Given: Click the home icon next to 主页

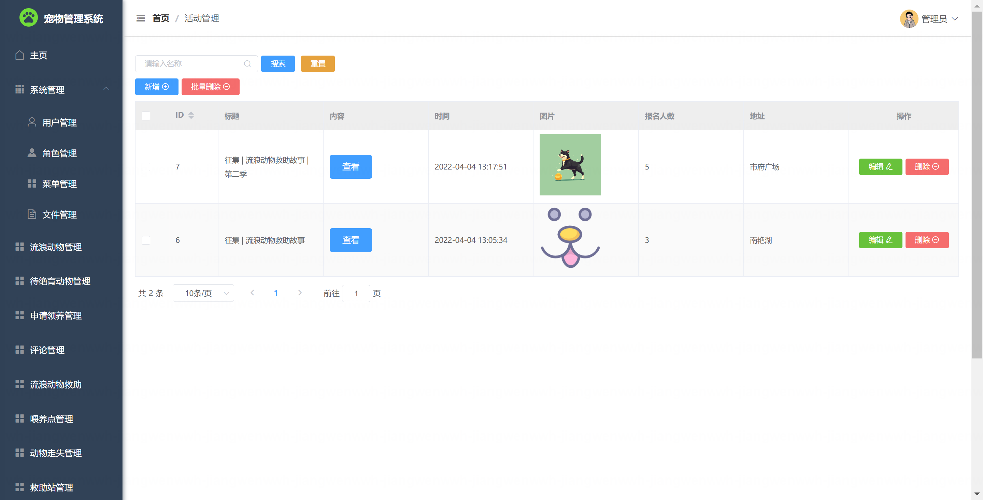Looking at the screenshot, I should (x=19, y=55).
